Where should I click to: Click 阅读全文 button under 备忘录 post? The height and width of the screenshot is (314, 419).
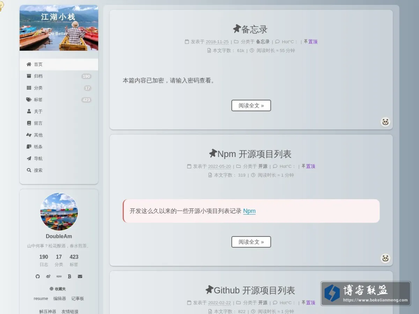point(251,105)
